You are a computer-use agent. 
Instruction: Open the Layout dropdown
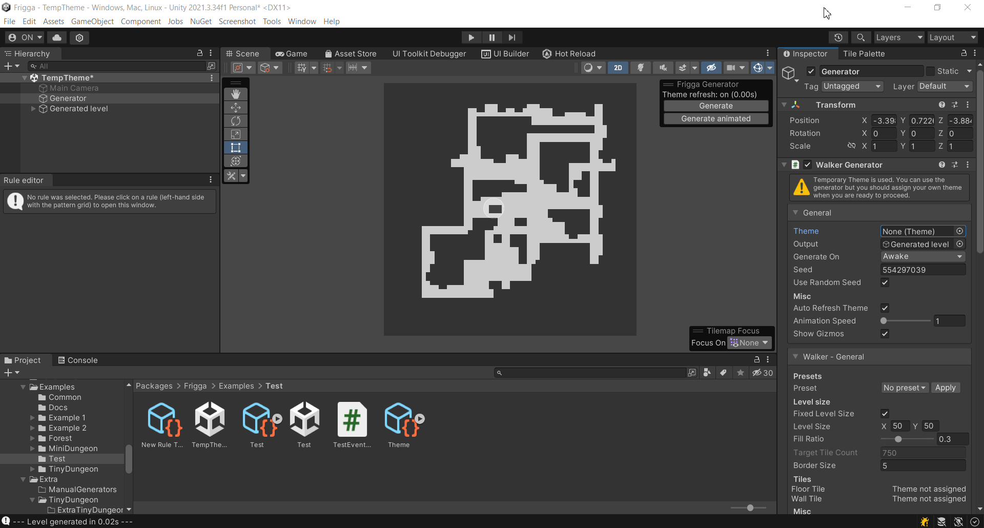(x=952, y=37)
